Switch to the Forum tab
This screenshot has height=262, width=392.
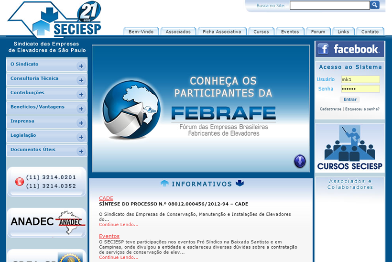(318, 32)
